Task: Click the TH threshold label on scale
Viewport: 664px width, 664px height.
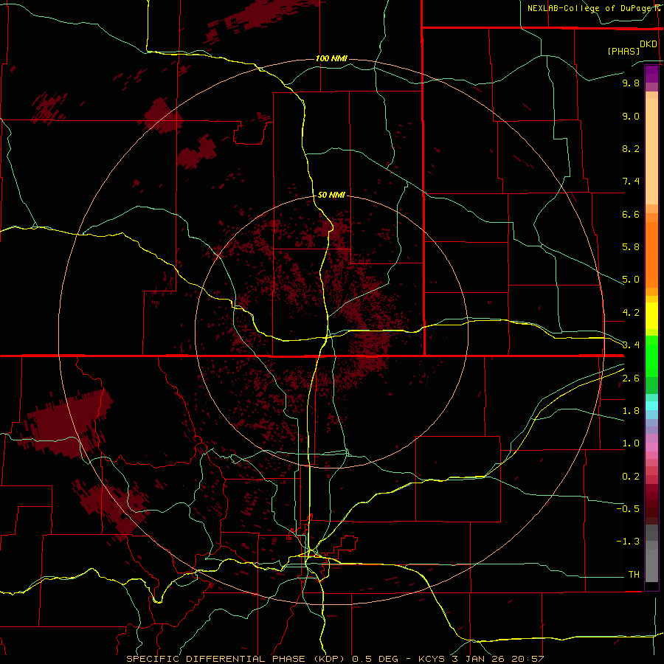Action: (634, 575)
